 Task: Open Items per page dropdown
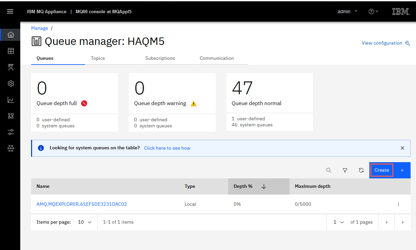(x=84, y=222)
